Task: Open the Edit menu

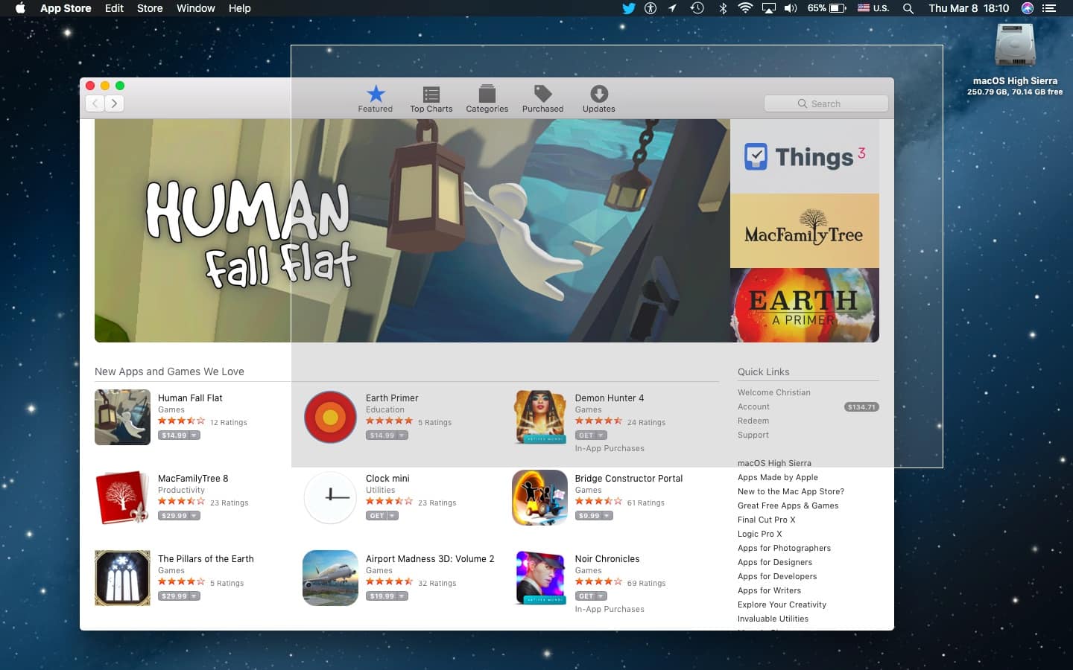Action: [x=114, y=8]
